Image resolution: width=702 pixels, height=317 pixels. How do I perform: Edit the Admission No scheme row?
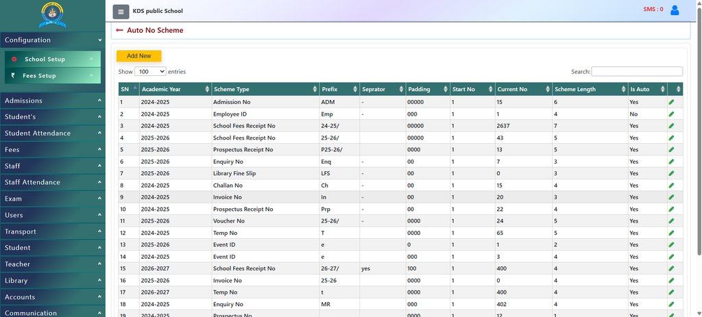click(x=671, y=103)
